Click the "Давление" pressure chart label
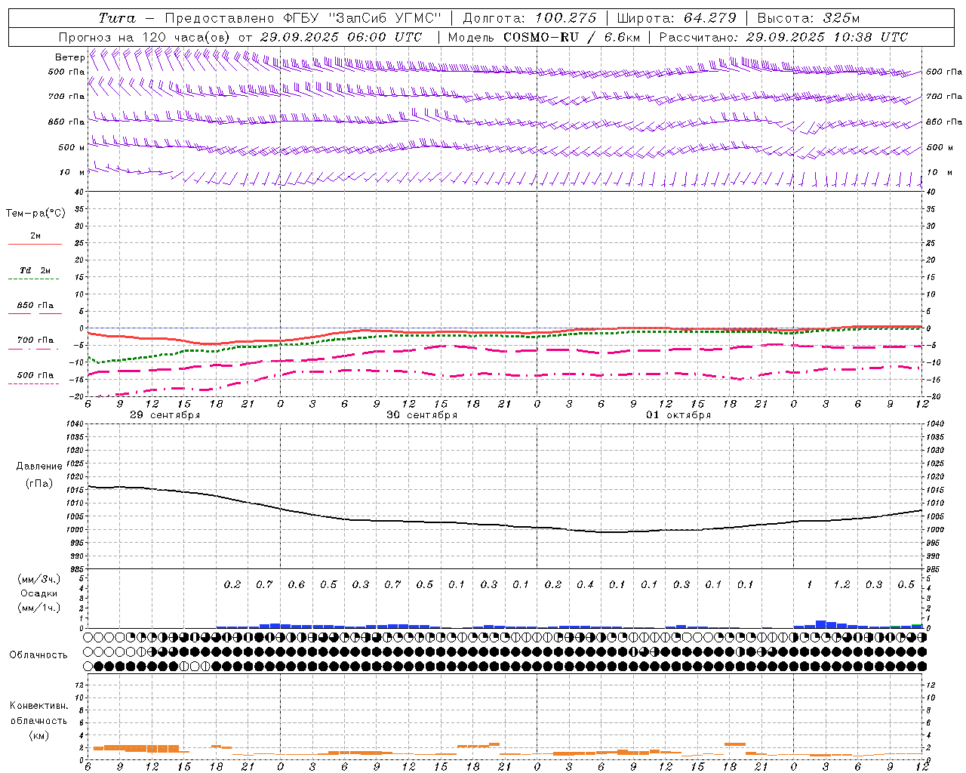The height and width of the screenshot is (773, 966). click(x=40, y=467)
